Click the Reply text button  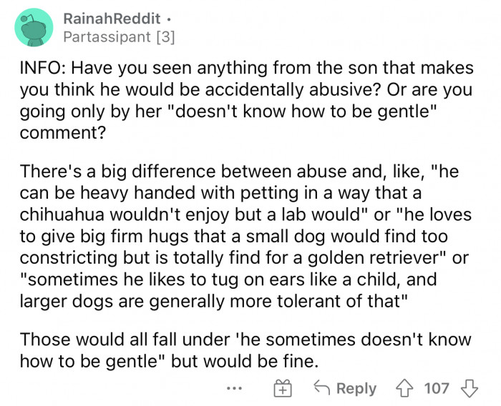click(356, 388)
